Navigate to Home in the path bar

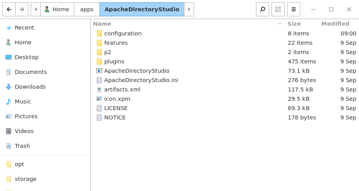(58, 9)
